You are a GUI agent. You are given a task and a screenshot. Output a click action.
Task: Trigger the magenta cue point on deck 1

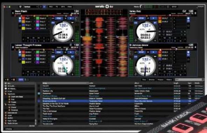(x=38, y=22)
